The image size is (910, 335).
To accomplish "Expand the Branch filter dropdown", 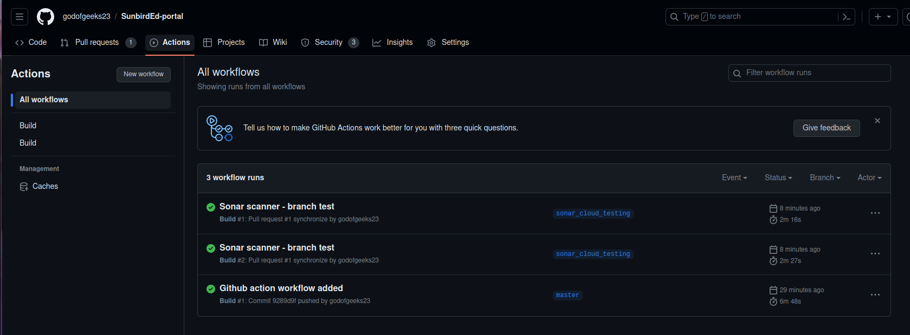I will (x=824, y=178).
